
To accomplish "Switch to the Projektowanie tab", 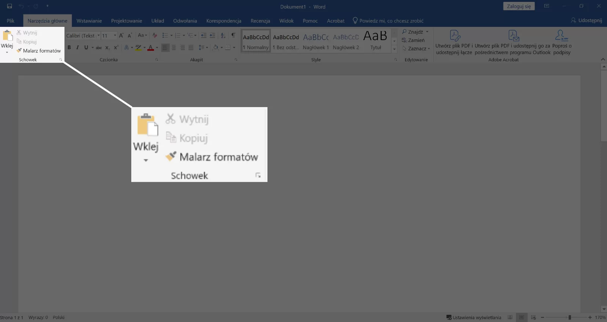I will [x=126, y=21].
